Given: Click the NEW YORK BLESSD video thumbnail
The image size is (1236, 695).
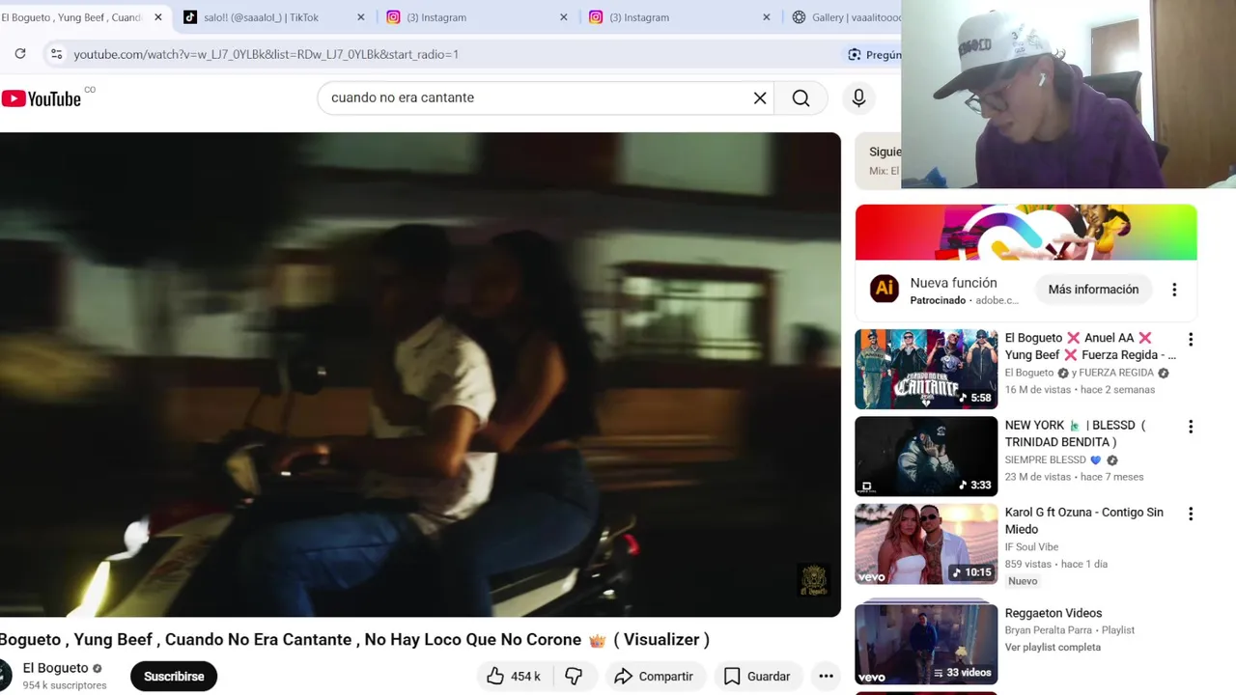Looking at the screenshot, I should coord(926,457).
